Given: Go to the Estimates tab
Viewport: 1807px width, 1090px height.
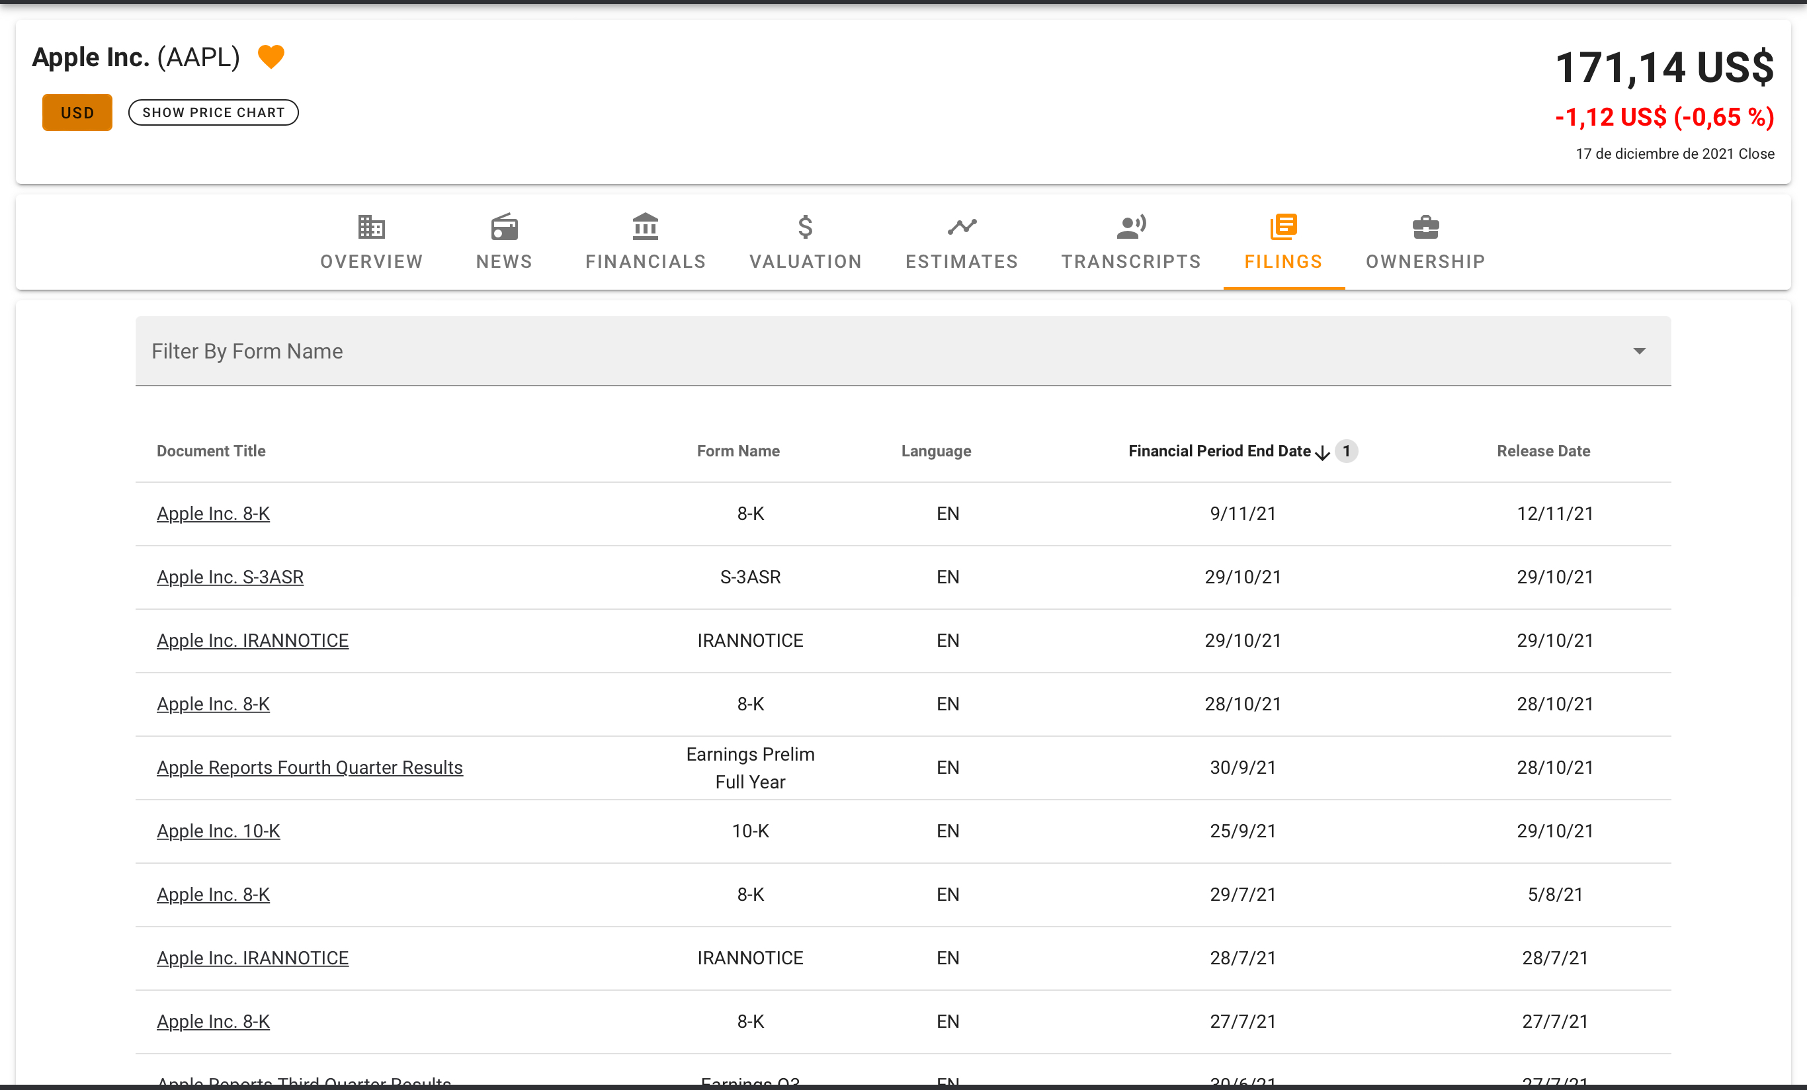Looking at the screenshot, I should click(x=962, y=242).
